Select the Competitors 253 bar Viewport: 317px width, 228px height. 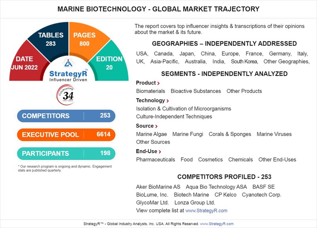(x=66, y=116)
